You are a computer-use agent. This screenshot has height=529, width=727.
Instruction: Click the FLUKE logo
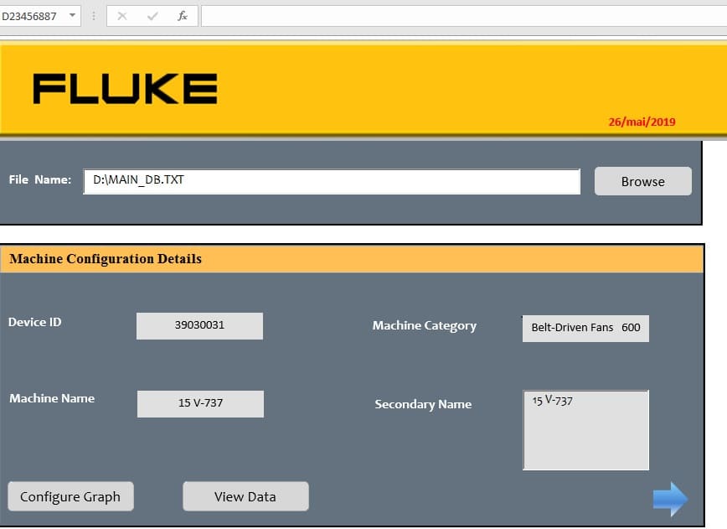(x=126, y=89)
